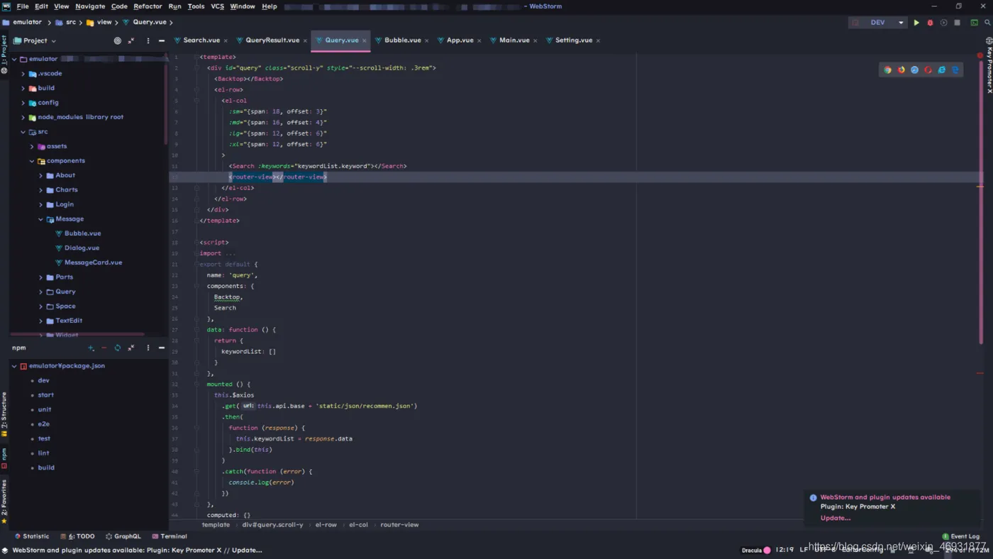
Task: Open Project panel options menu
Action: pos(148,40)
